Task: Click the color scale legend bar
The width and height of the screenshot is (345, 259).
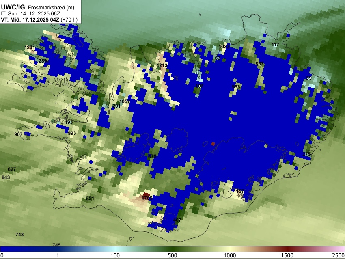Action: pyautogui.click(x=172, y=249)
